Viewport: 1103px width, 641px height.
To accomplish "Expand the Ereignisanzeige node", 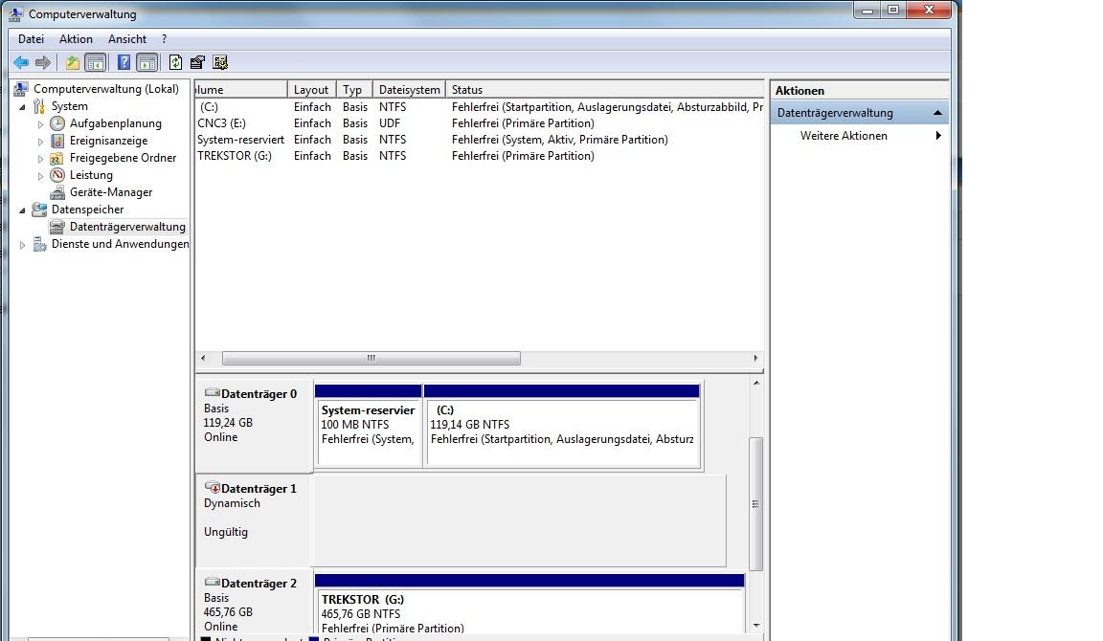I will (40, 142).
